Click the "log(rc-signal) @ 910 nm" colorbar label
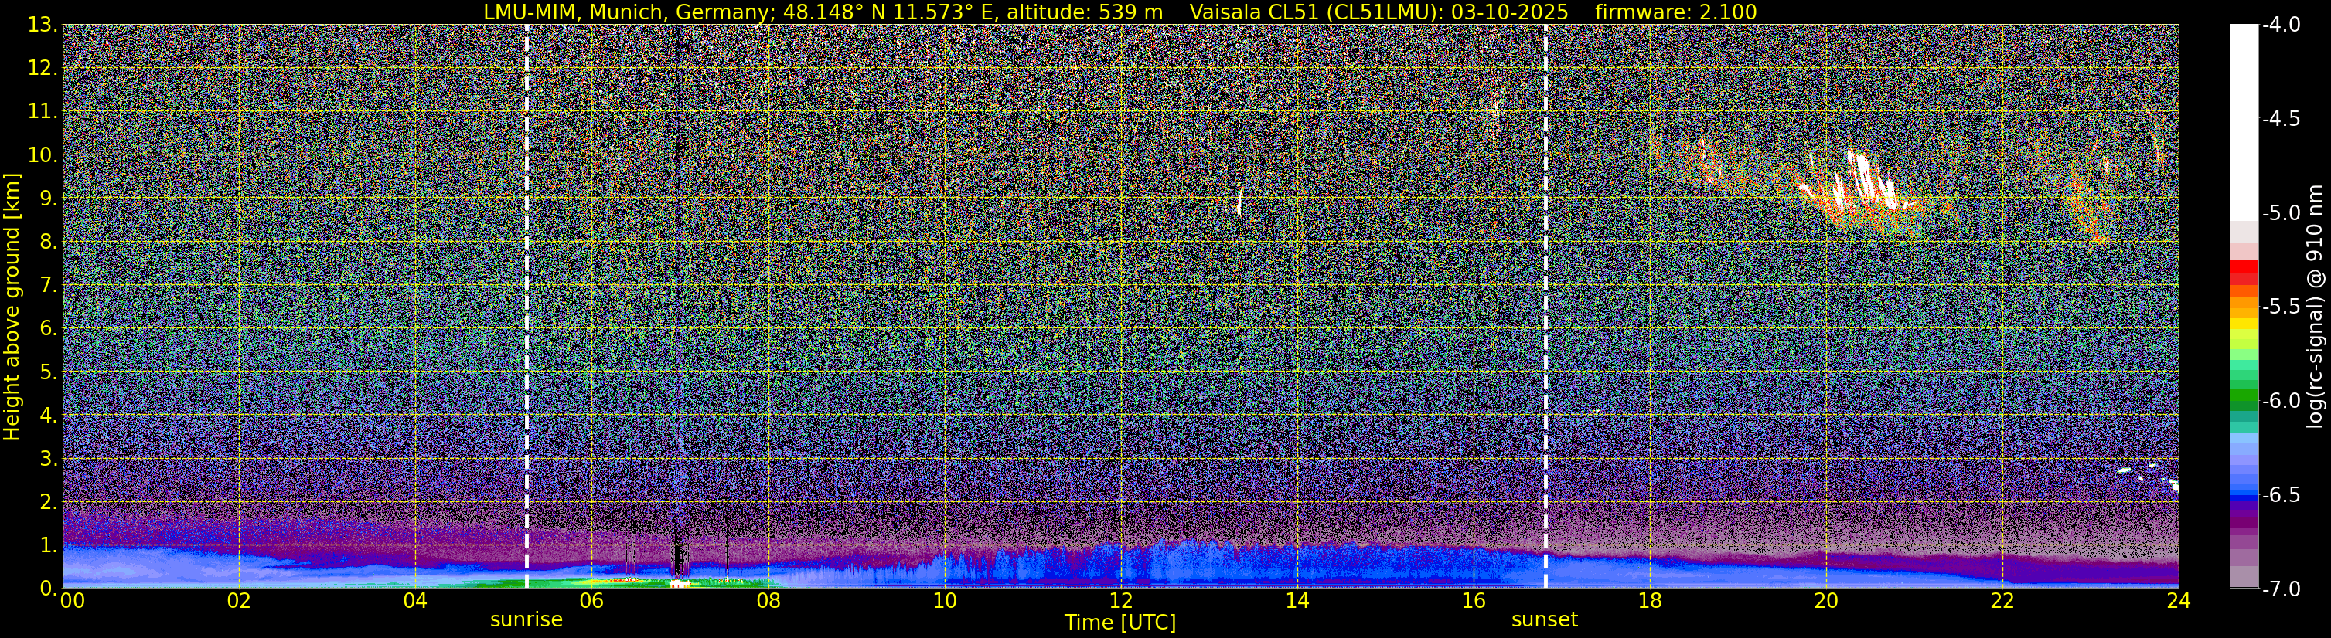 [2316, 307]
